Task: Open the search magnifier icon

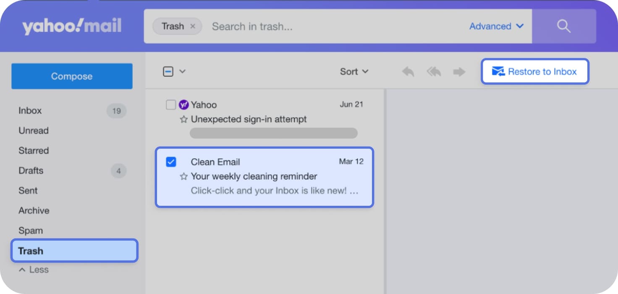Action: 564,26
